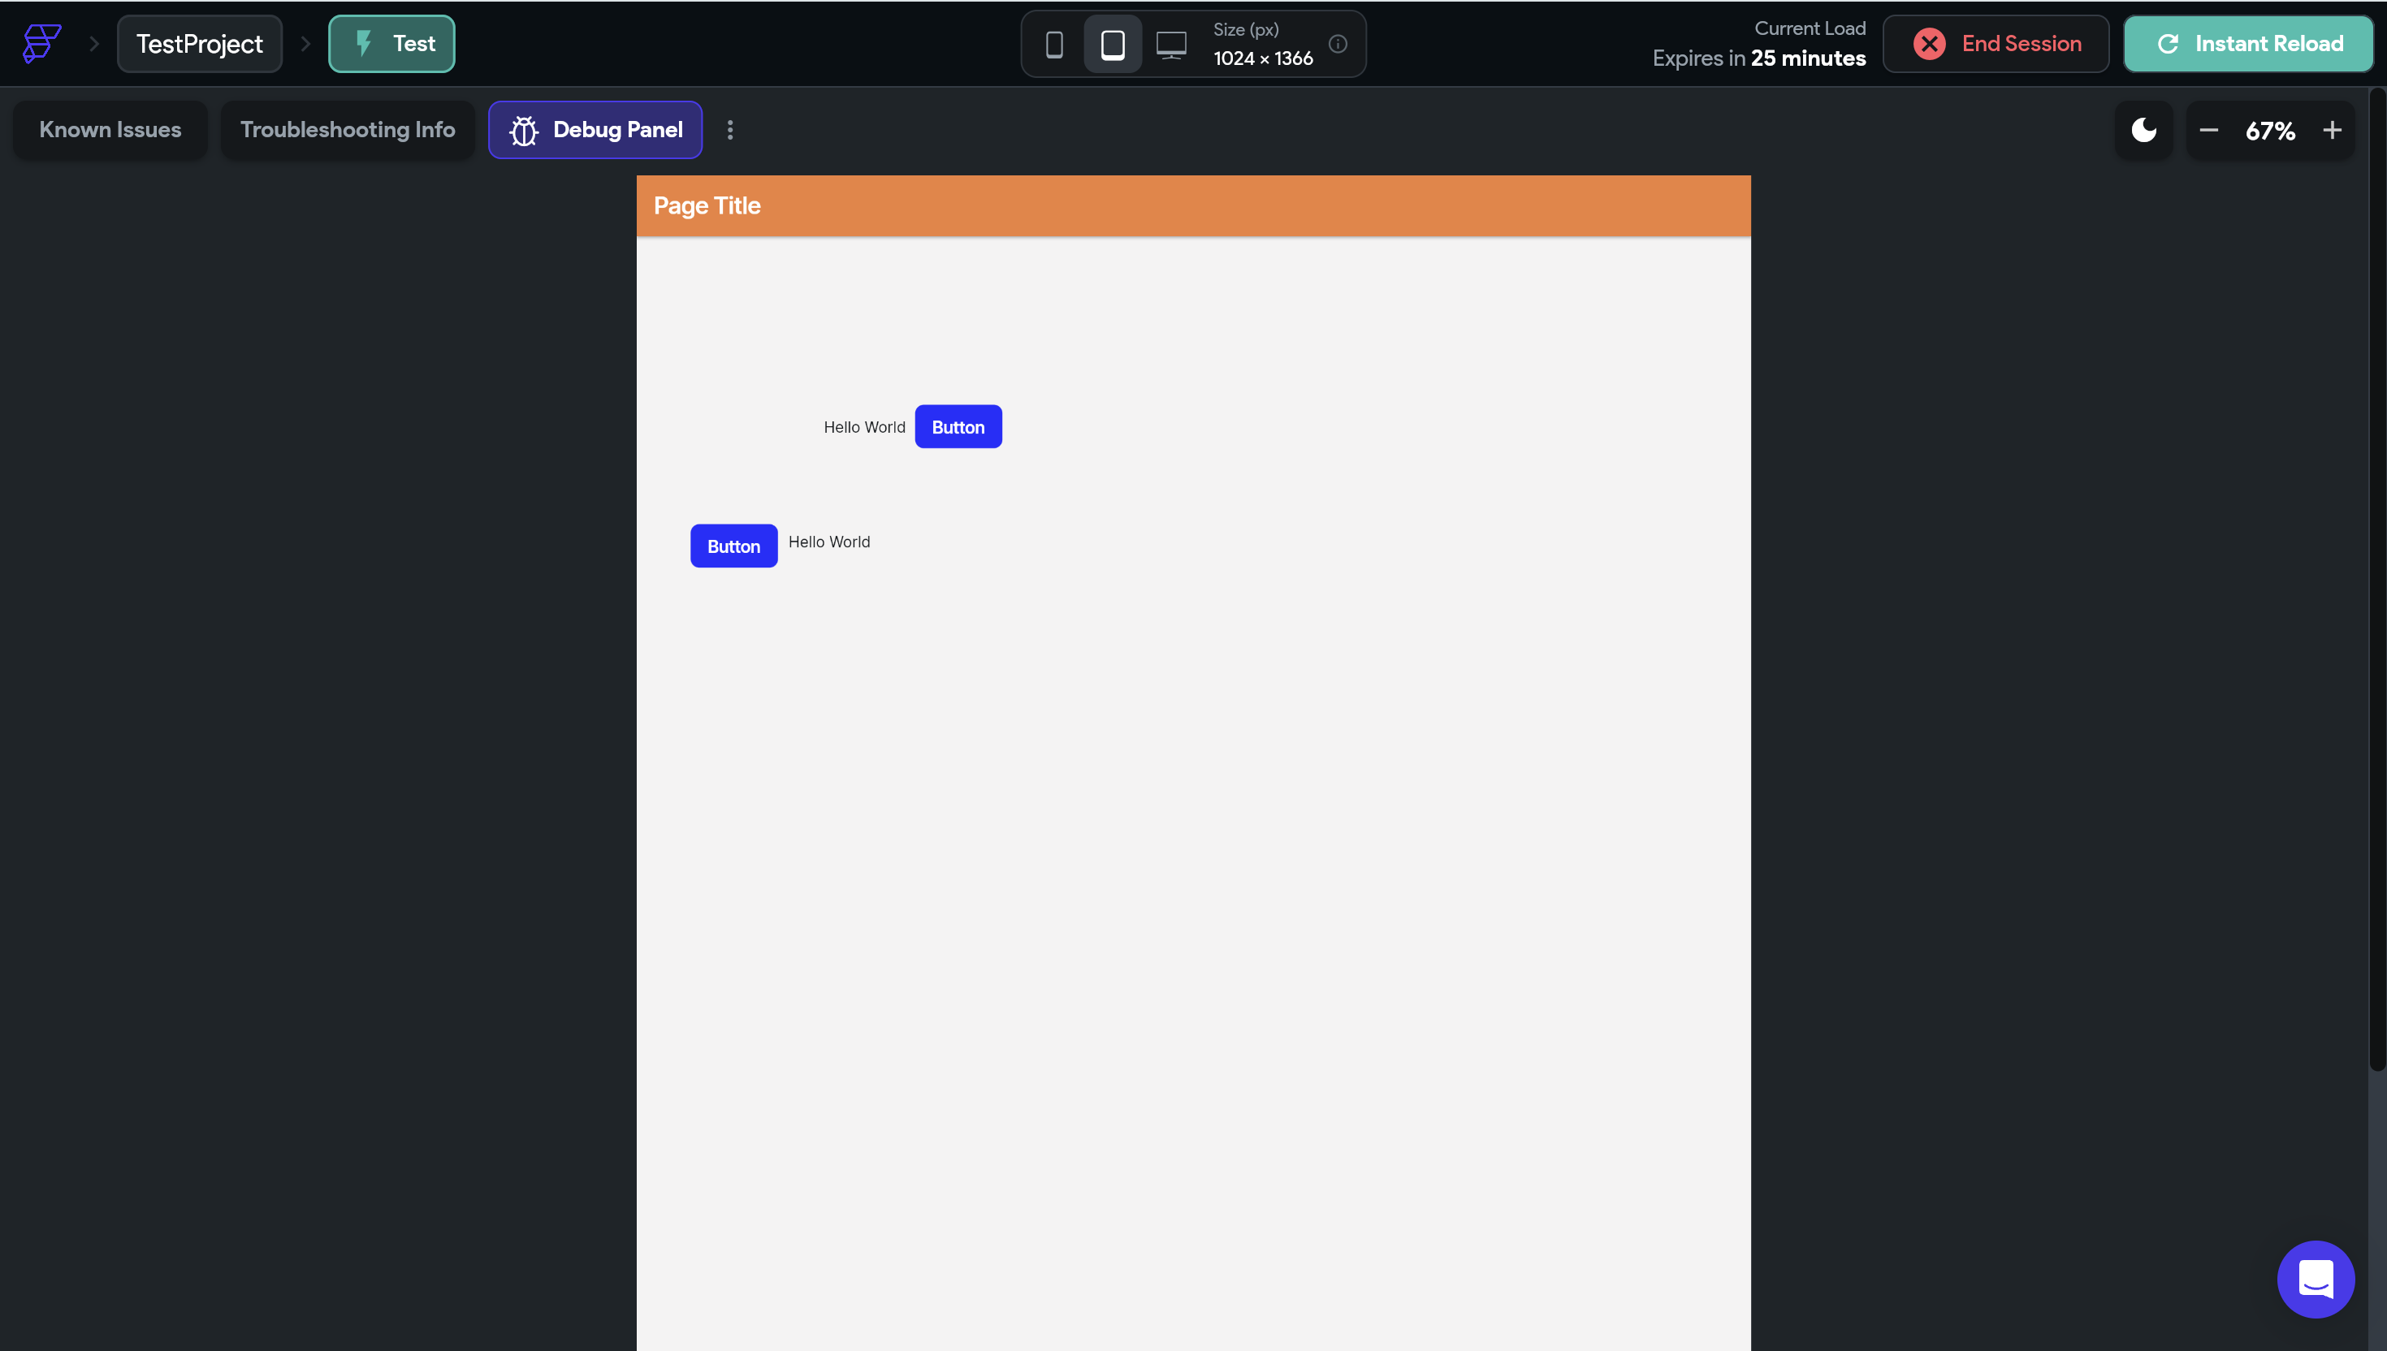
Task: Click the Test mode breadcrumb button
Action: pyautogui.click(x=391, y=44)
